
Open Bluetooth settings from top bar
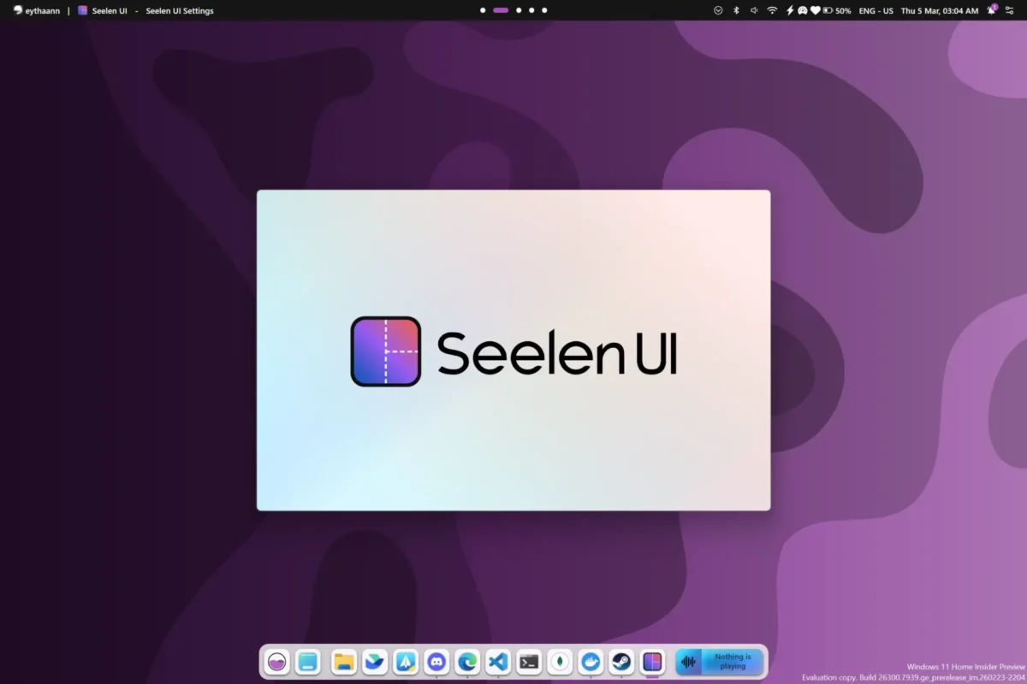(736, 10)
